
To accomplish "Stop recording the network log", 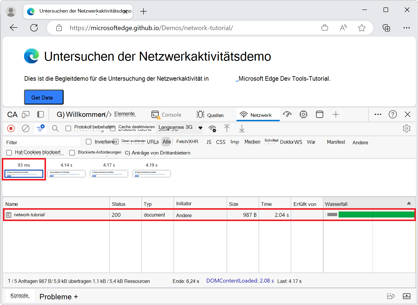I will coord(11,128).
